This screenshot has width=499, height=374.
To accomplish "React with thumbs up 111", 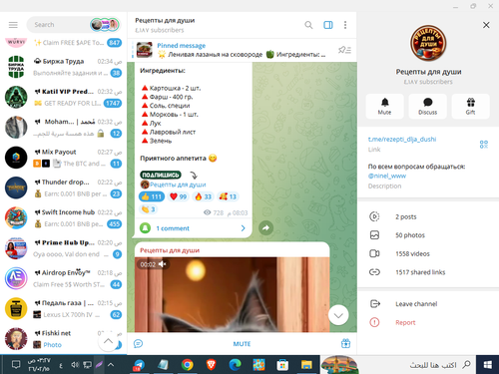I will pyautogui.click(x=152, y=196).
